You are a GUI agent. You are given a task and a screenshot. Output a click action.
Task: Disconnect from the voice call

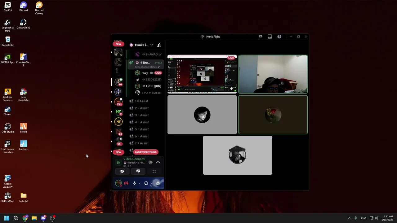tap(158, 162)
